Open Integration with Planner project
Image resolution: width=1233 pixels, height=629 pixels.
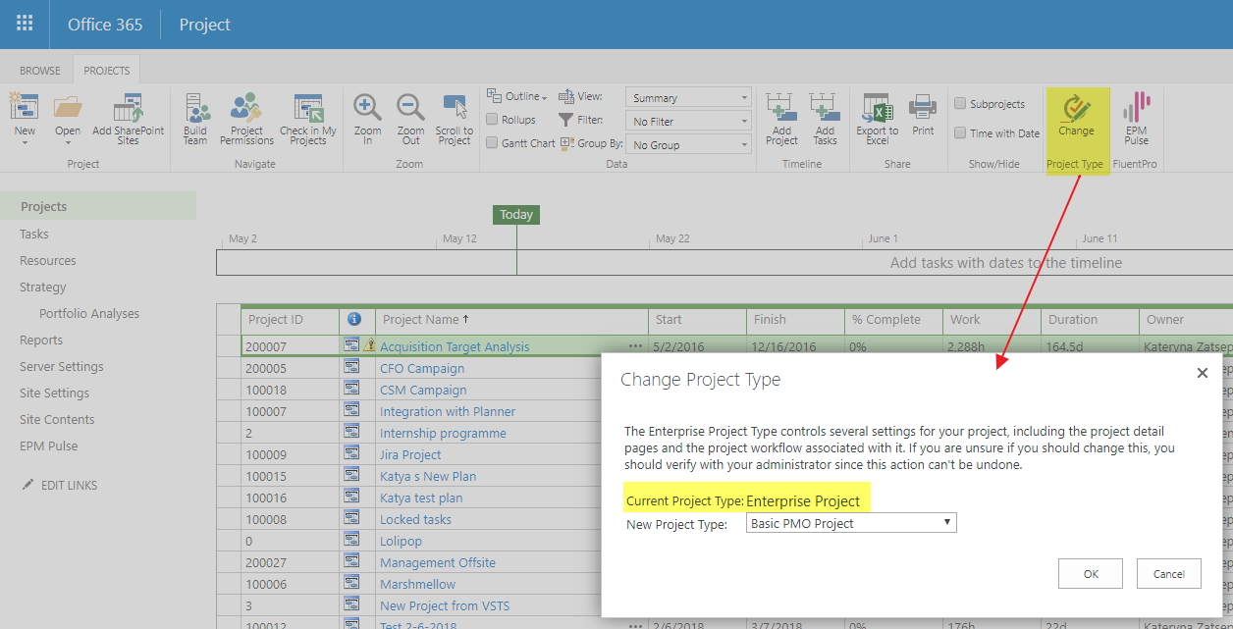pyautogui.click(x=448, y=411)
